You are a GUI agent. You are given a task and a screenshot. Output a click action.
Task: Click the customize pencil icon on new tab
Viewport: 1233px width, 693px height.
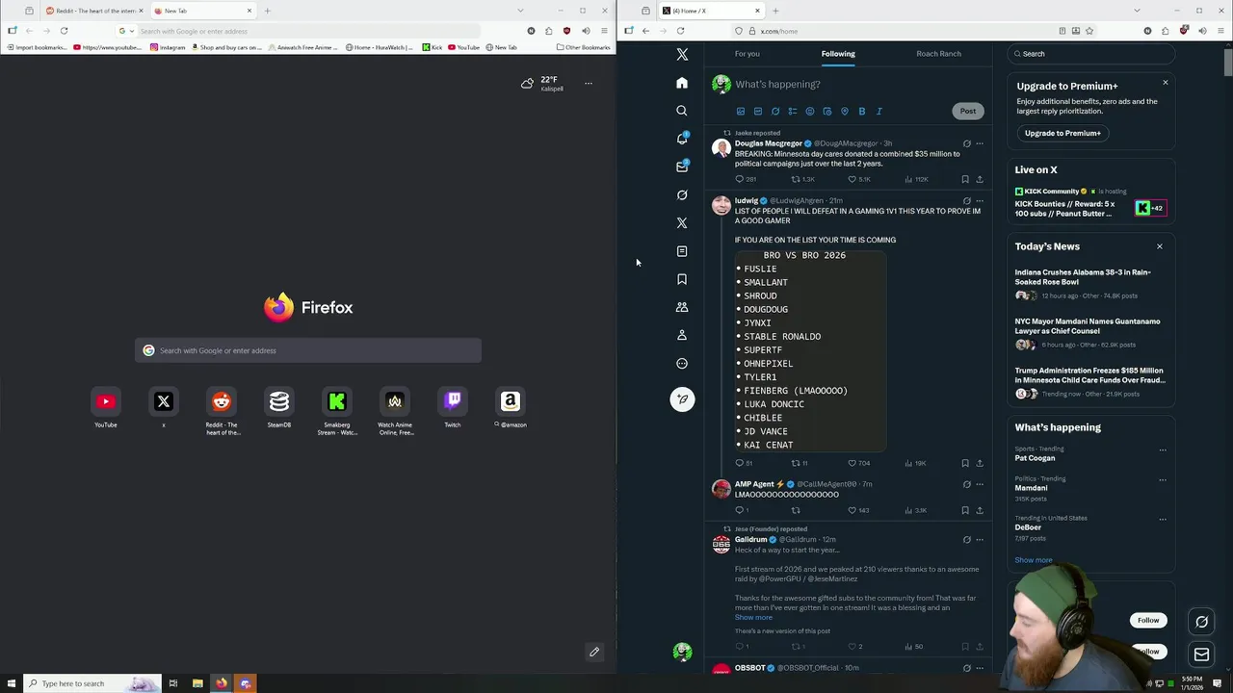[594, 652]
